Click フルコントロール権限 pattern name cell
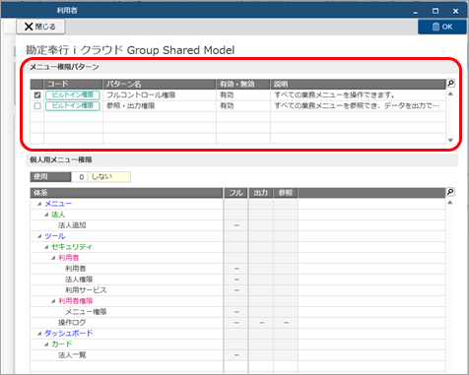 [x=160, y=95]
